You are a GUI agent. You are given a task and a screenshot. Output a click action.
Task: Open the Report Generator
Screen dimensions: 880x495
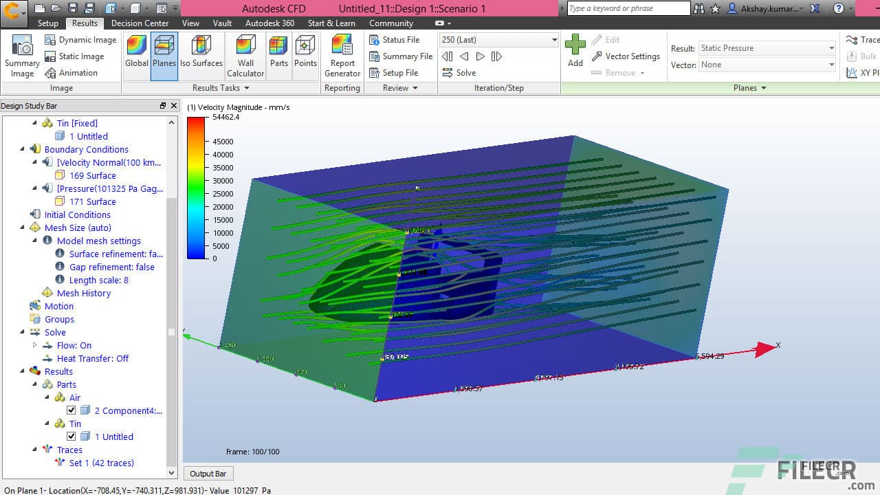342,55
